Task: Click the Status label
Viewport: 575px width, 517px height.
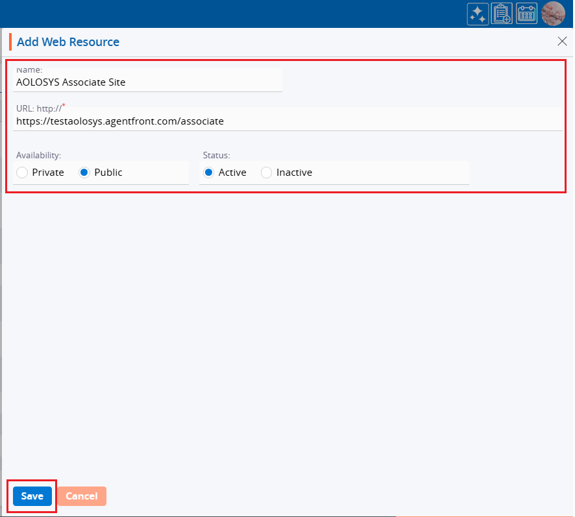Action: (216, 155)
